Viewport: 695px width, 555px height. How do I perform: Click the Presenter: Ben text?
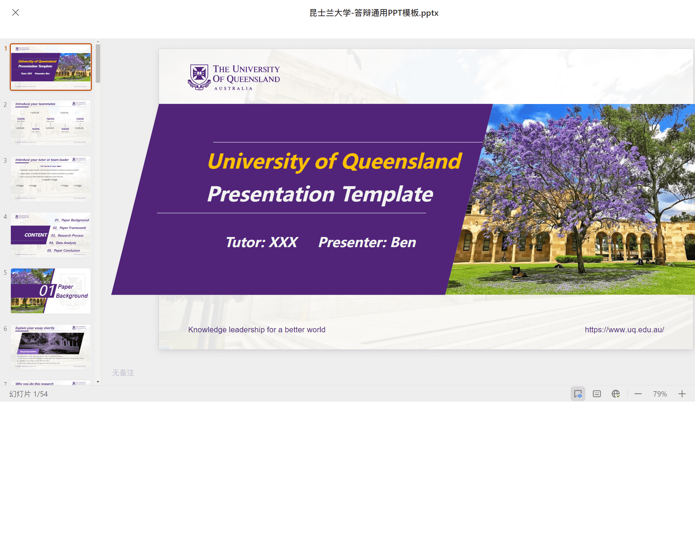click(x=367, y=242)
